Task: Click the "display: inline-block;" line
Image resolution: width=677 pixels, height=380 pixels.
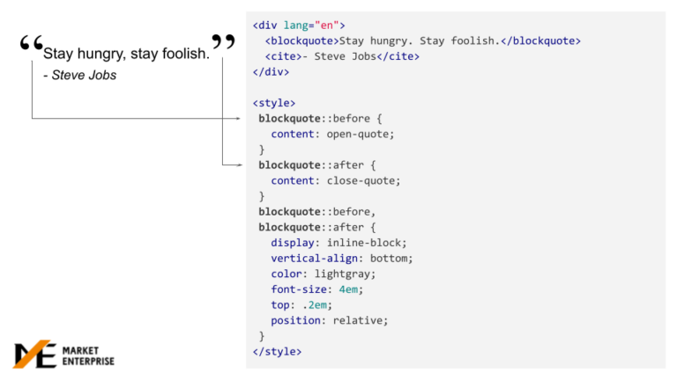Action: [x=339, y=243]
